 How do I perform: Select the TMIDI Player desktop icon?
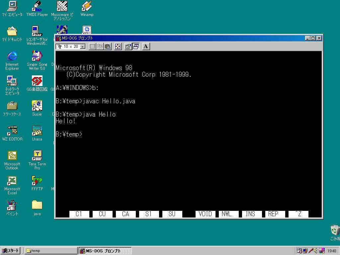tap(37, 9)
